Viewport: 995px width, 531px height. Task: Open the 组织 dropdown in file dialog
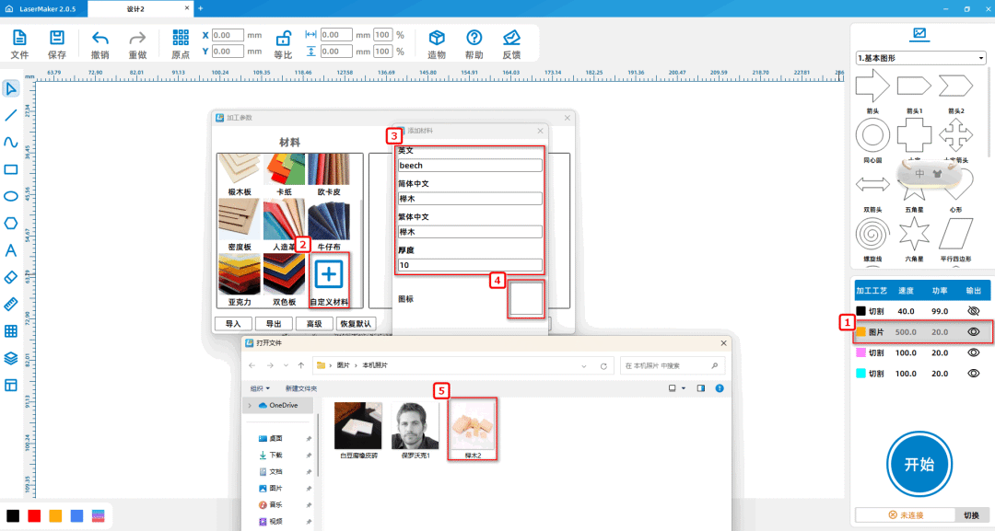(260, 388)
